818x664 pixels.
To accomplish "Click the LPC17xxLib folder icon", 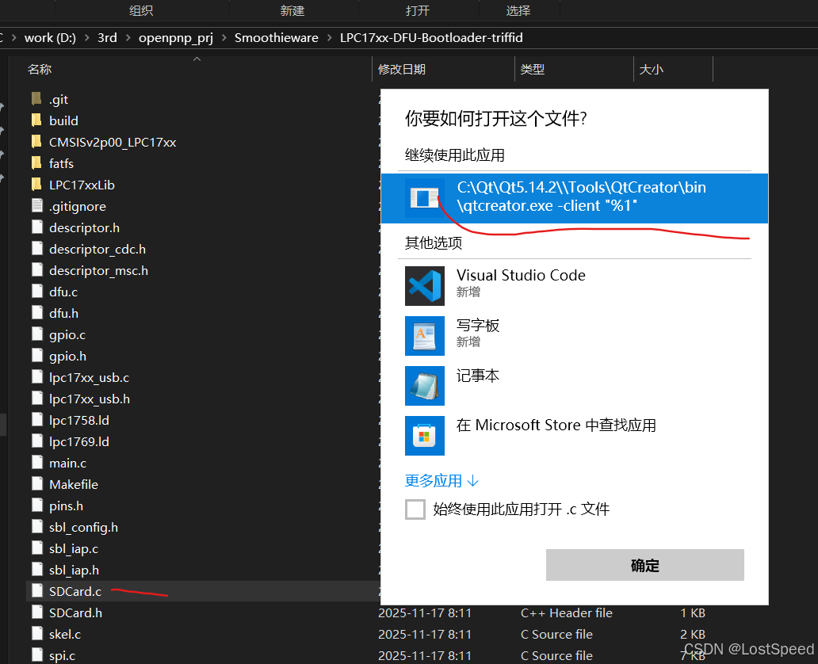I will click(36, 184).
